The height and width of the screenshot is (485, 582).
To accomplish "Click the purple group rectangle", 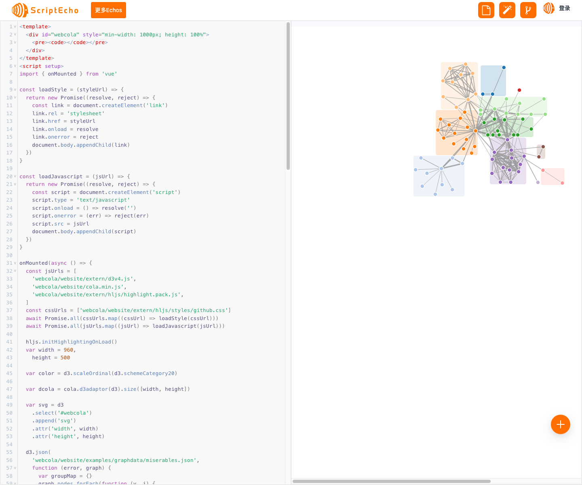I will (x=508, y=161).
